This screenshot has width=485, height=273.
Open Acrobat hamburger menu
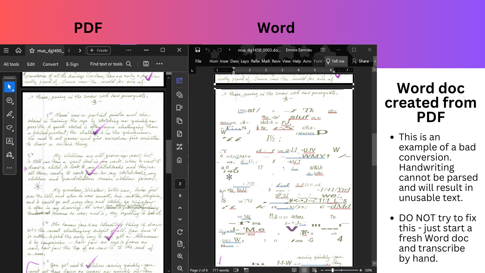[6, 50]
